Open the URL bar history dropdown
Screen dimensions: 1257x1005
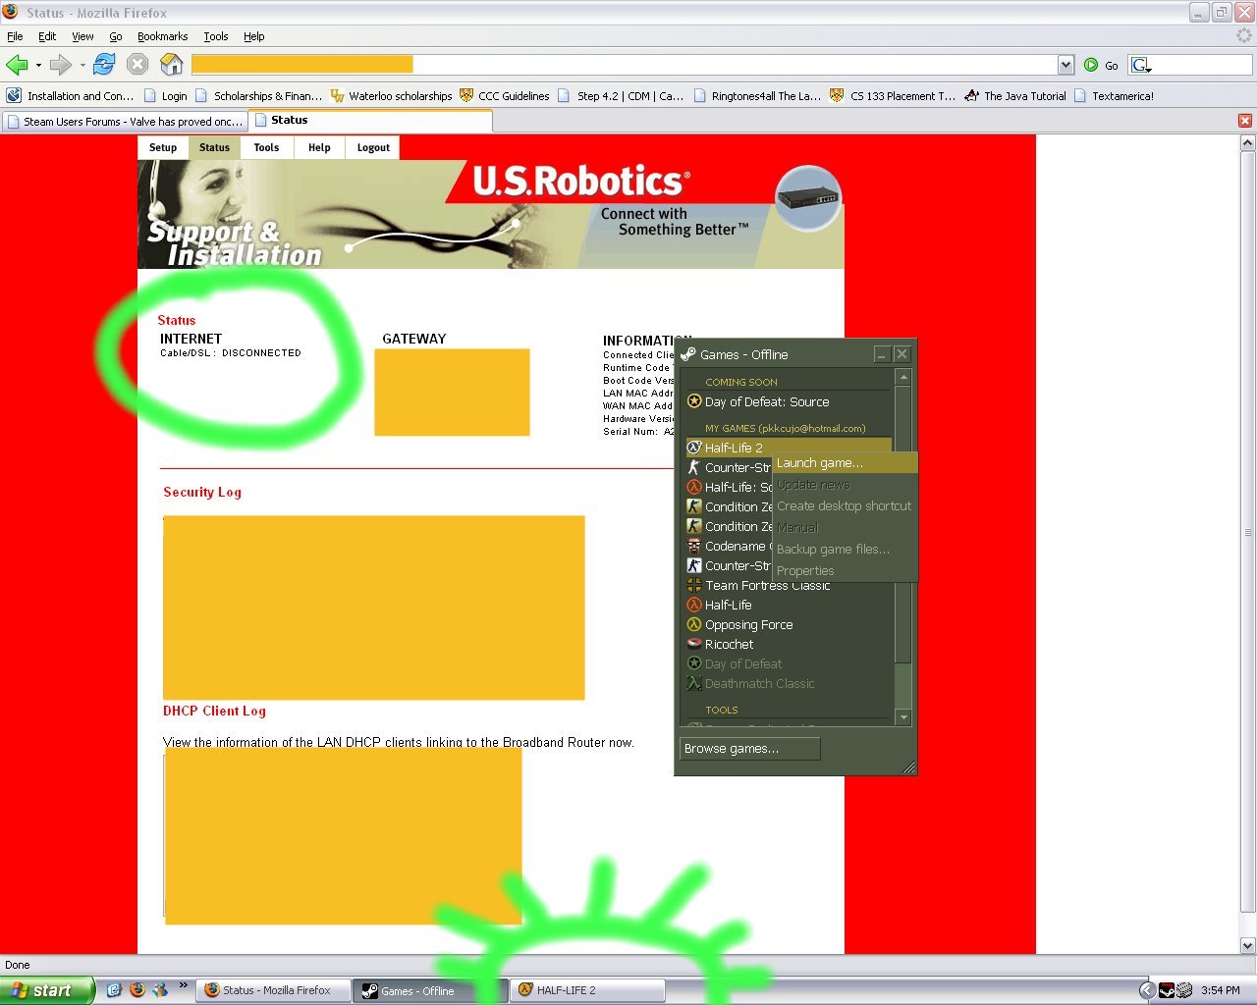pyautogui.click(x=1066, y=65)
